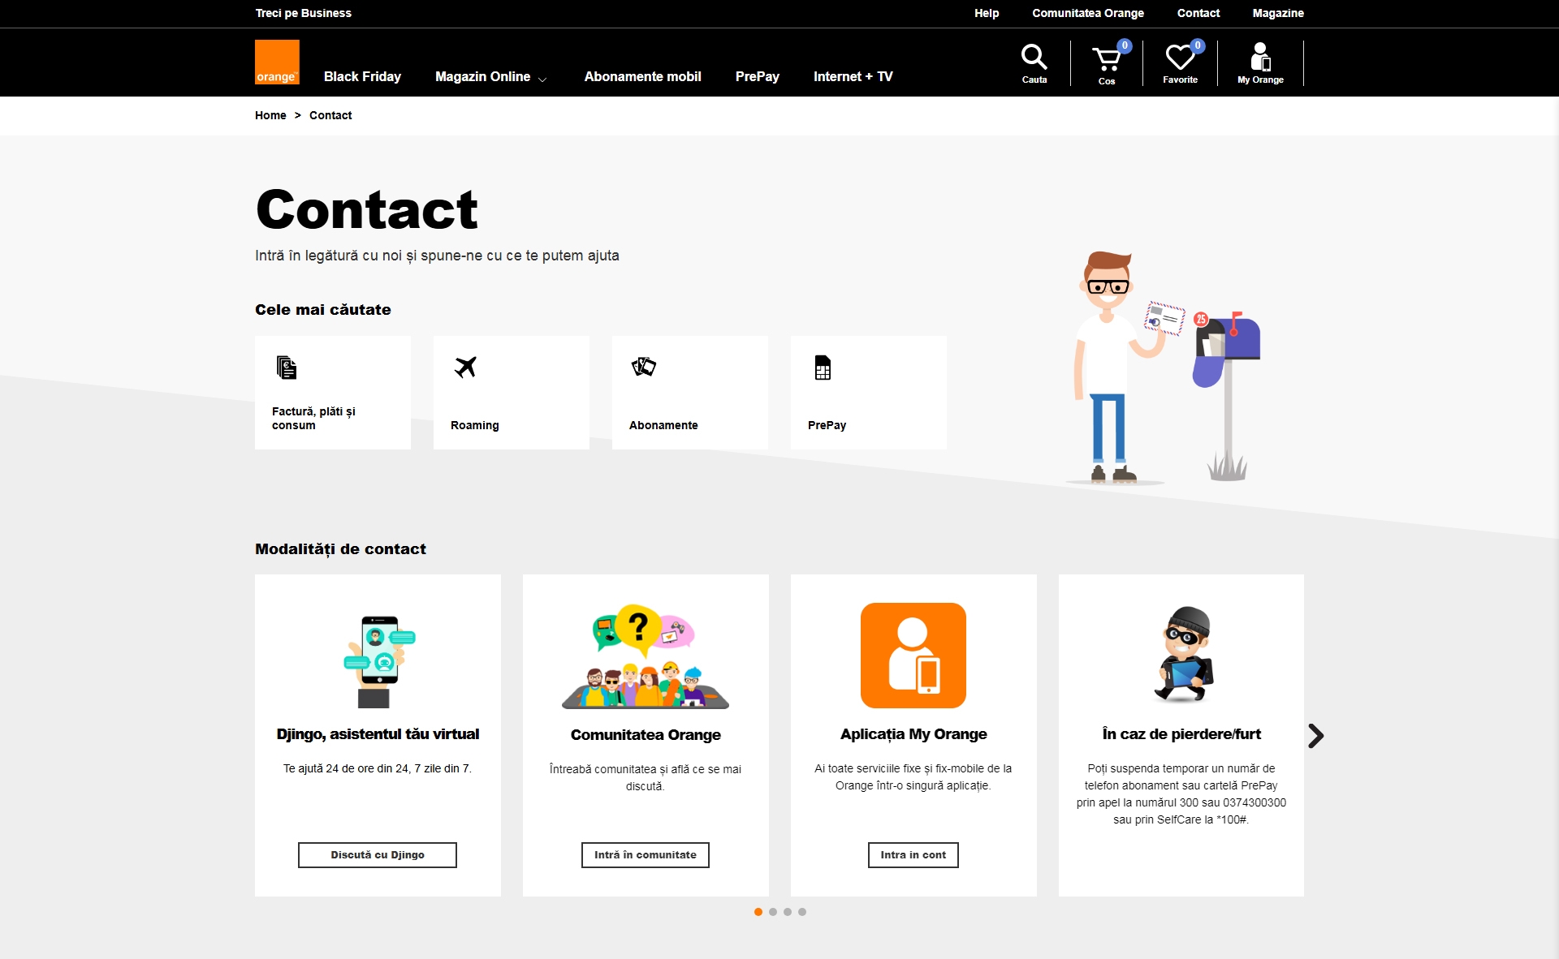Viewport: 1559px width, 959px height.
Task: Open Factură, plăți și consum card
Action: point(332,393)
